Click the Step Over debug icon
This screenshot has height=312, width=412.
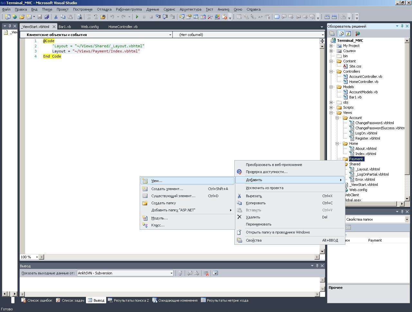tap(165, 17)
